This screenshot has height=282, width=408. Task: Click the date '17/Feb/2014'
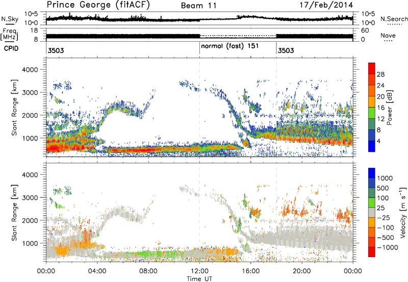[326, 5]
